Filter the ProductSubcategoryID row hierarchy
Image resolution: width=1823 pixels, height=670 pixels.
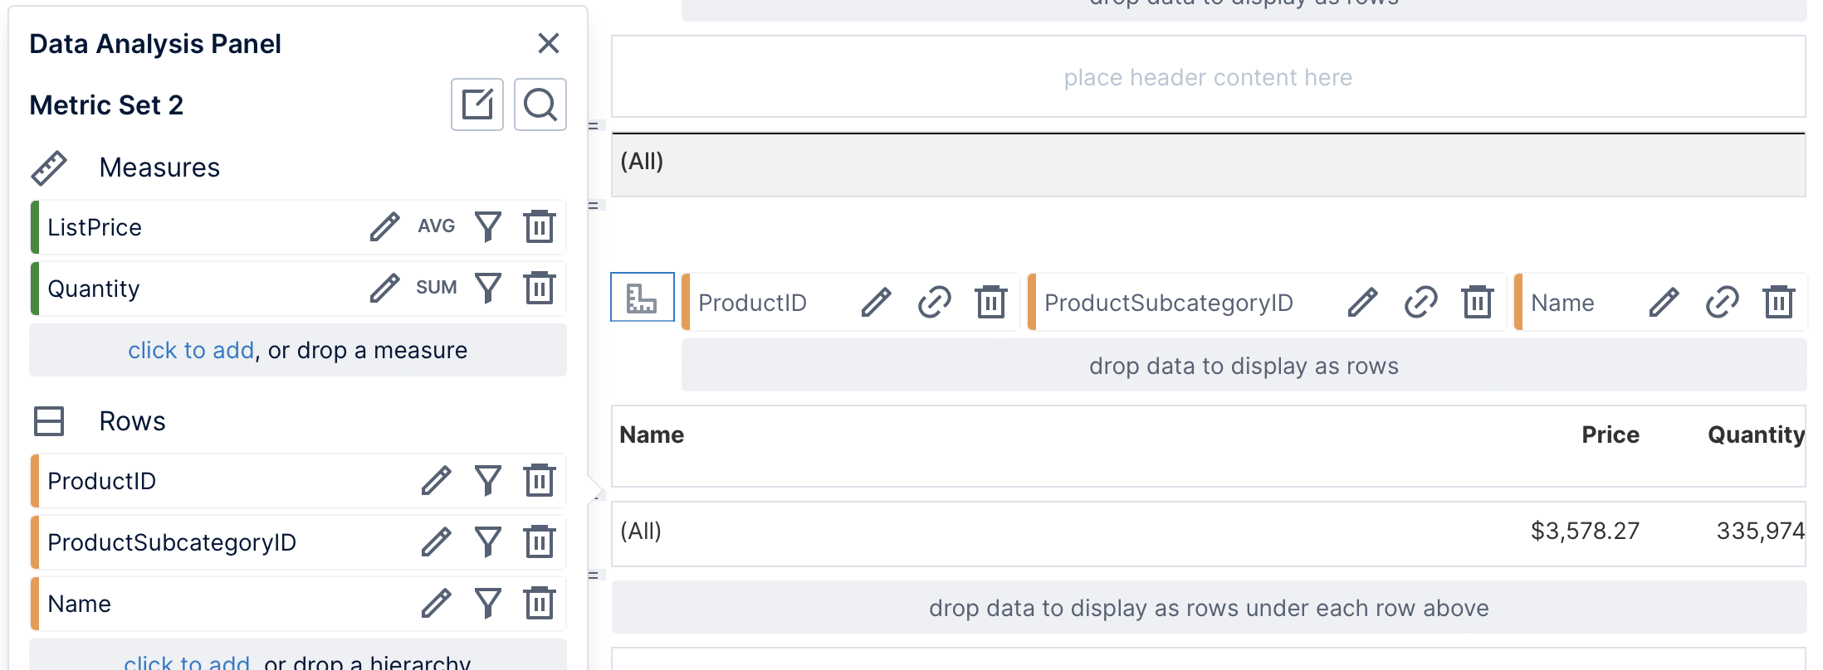(x=487, y=542)
